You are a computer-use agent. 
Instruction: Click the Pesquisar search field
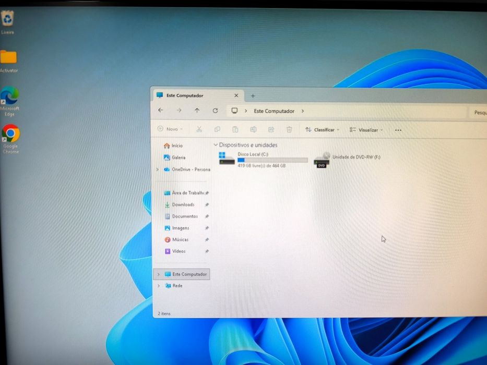[x=478, y=113]
